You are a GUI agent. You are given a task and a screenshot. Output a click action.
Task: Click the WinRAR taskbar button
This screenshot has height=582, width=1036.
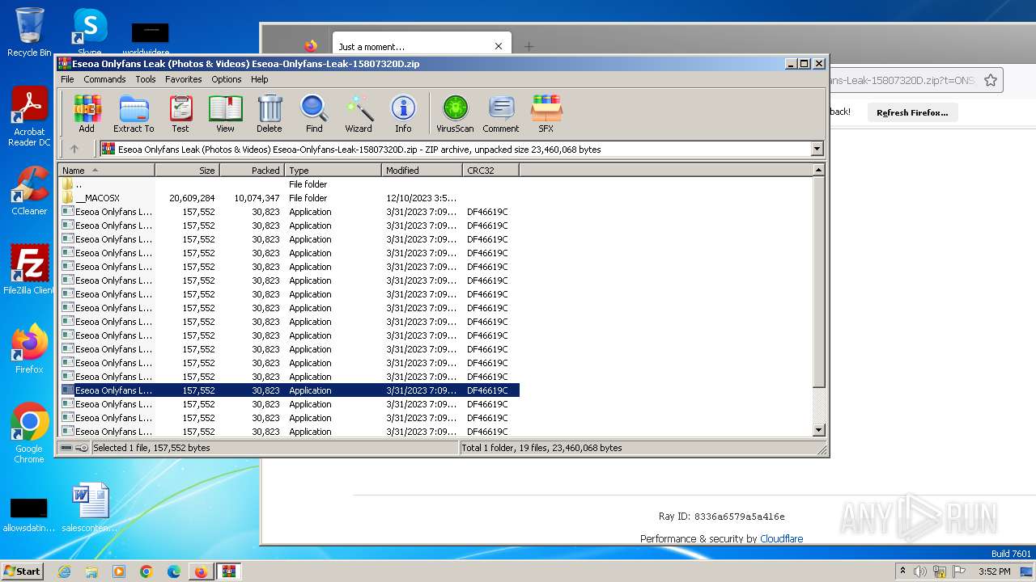(x=229, y=571)
